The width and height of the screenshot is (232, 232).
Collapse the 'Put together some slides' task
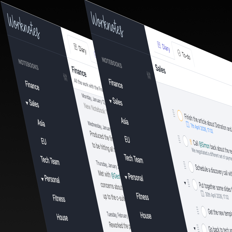tap(185, 183)
